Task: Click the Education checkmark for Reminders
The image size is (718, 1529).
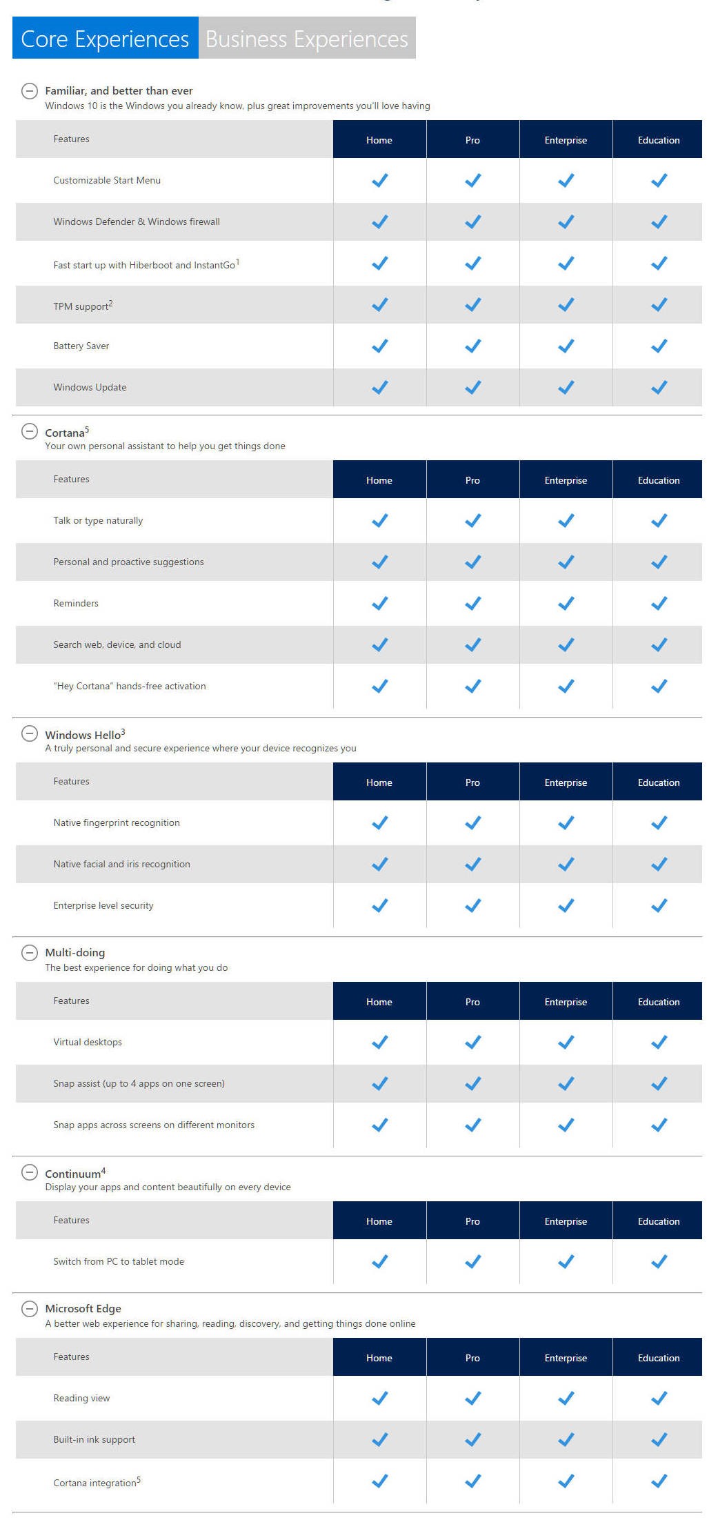Action: (x=659, y=603)
